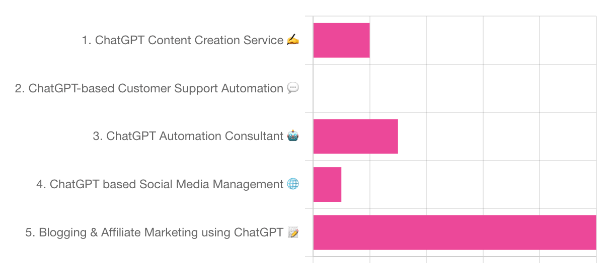
Task: Click the memo notepad emoji icon
Action: [x=293, y=232]
